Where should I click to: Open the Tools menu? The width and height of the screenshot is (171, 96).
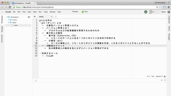[x=46, y=12]
